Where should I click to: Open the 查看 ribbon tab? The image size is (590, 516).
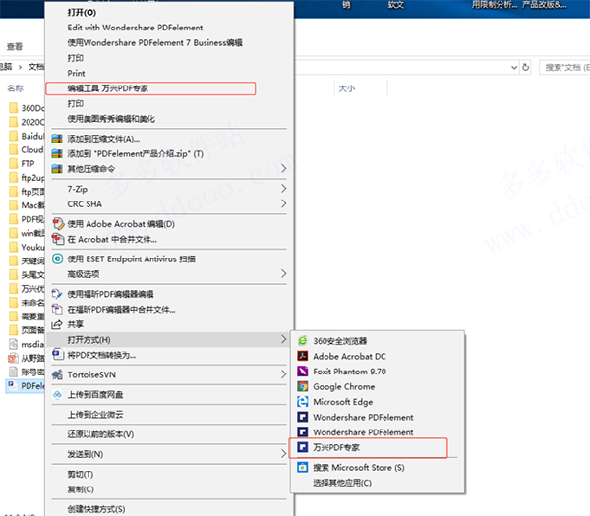pyautogui.click(x=15, y=46)
